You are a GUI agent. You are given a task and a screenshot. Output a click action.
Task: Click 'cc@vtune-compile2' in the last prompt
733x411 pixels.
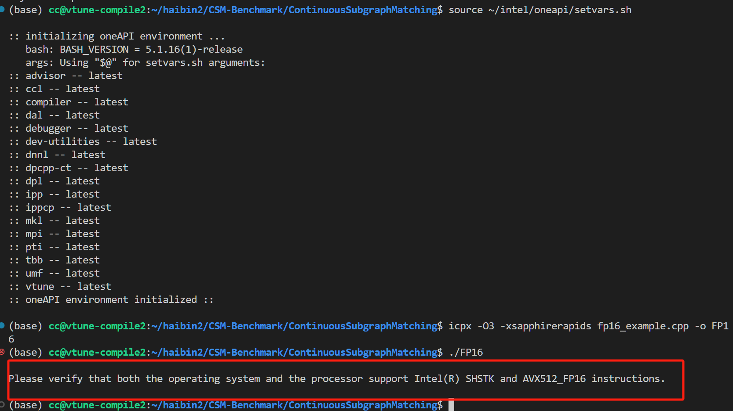tap(97, 405)
